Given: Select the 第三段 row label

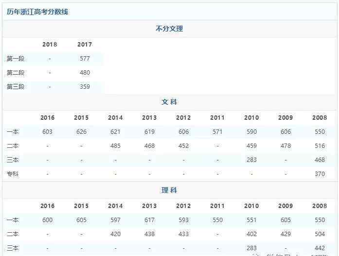Looking at the screenshot, I should click(x=16, y=87).
